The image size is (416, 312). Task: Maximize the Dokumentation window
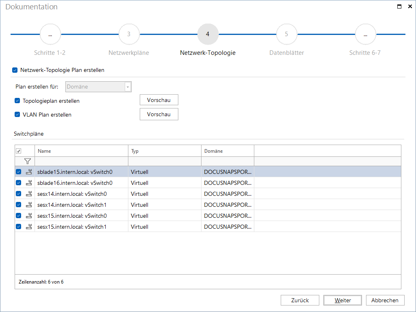click(399, 6)
